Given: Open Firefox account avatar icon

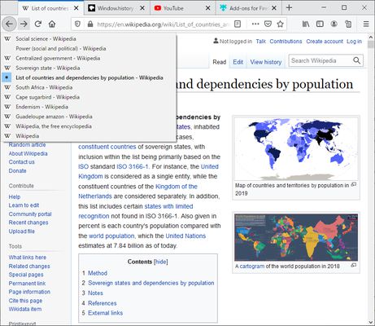Looking at the screenshot, I should pos(334,24).
